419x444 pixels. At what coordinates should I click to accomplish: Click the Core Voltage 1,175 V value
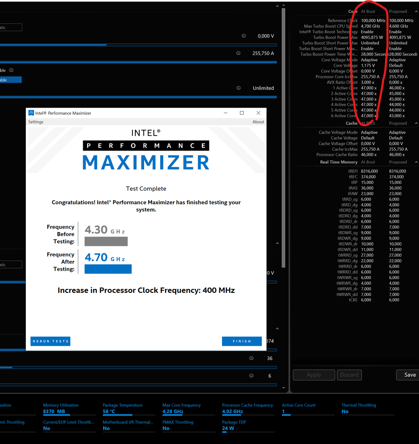(x=368, y=65)
